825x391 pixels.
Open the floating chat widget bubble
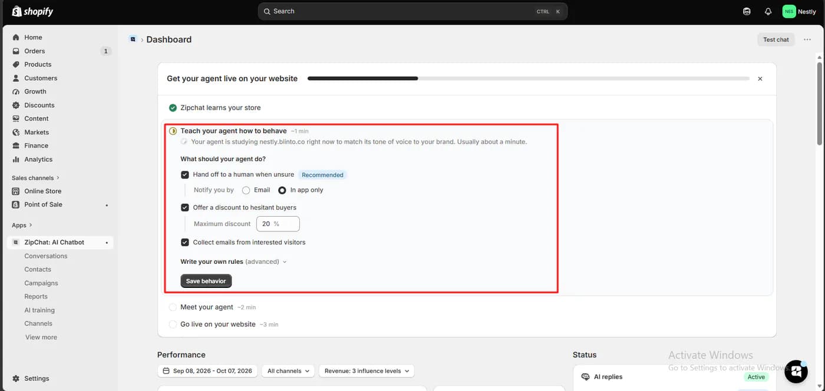[x=796, y=371]
